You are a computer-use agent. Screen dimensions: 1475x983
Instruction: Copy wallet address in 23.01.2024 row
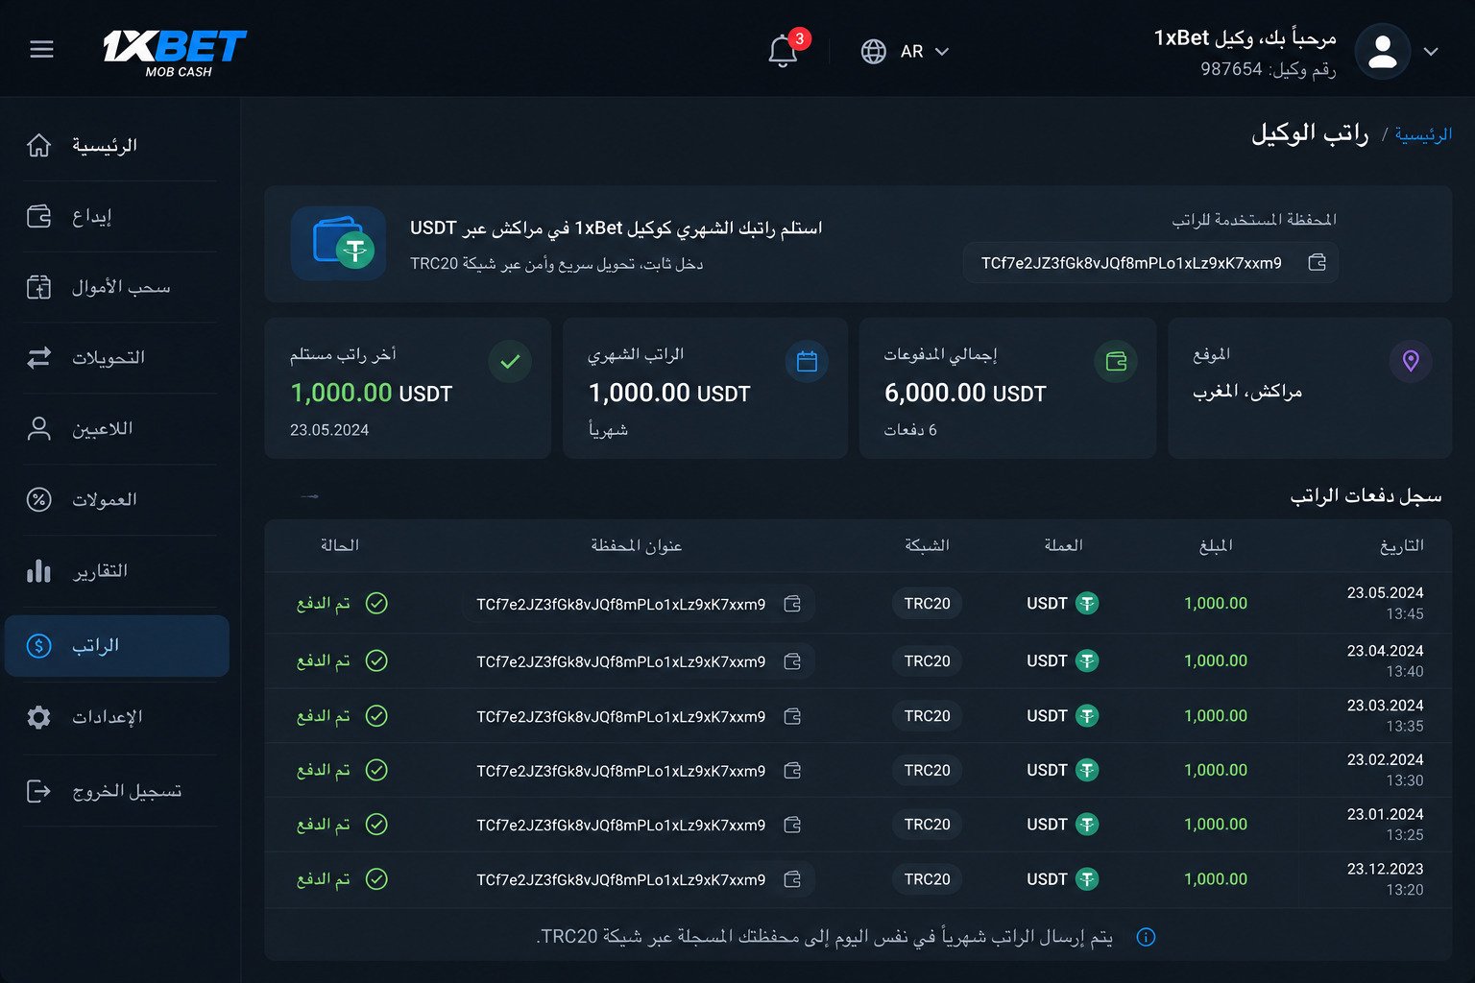coord(792,825)
